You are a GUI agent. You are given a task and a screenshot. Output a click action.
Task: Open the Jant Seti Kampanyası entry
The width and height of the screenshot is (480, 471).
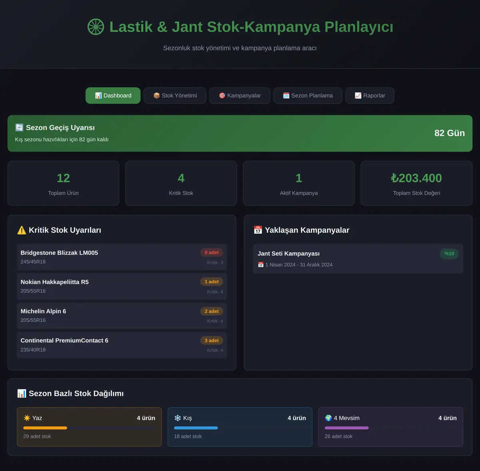(358, 259)
